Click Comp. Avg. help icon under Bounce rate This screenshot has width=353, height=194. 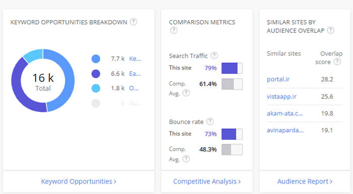tap(186, 159)
